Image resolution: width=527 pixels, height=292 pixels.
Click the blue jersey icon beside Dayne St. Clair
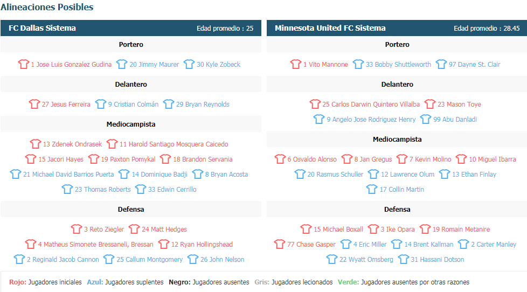pyautogui.click(x=441, y=64)
